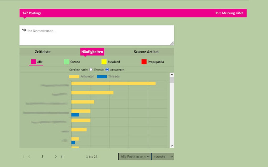Select page number 1

(42, 156)
